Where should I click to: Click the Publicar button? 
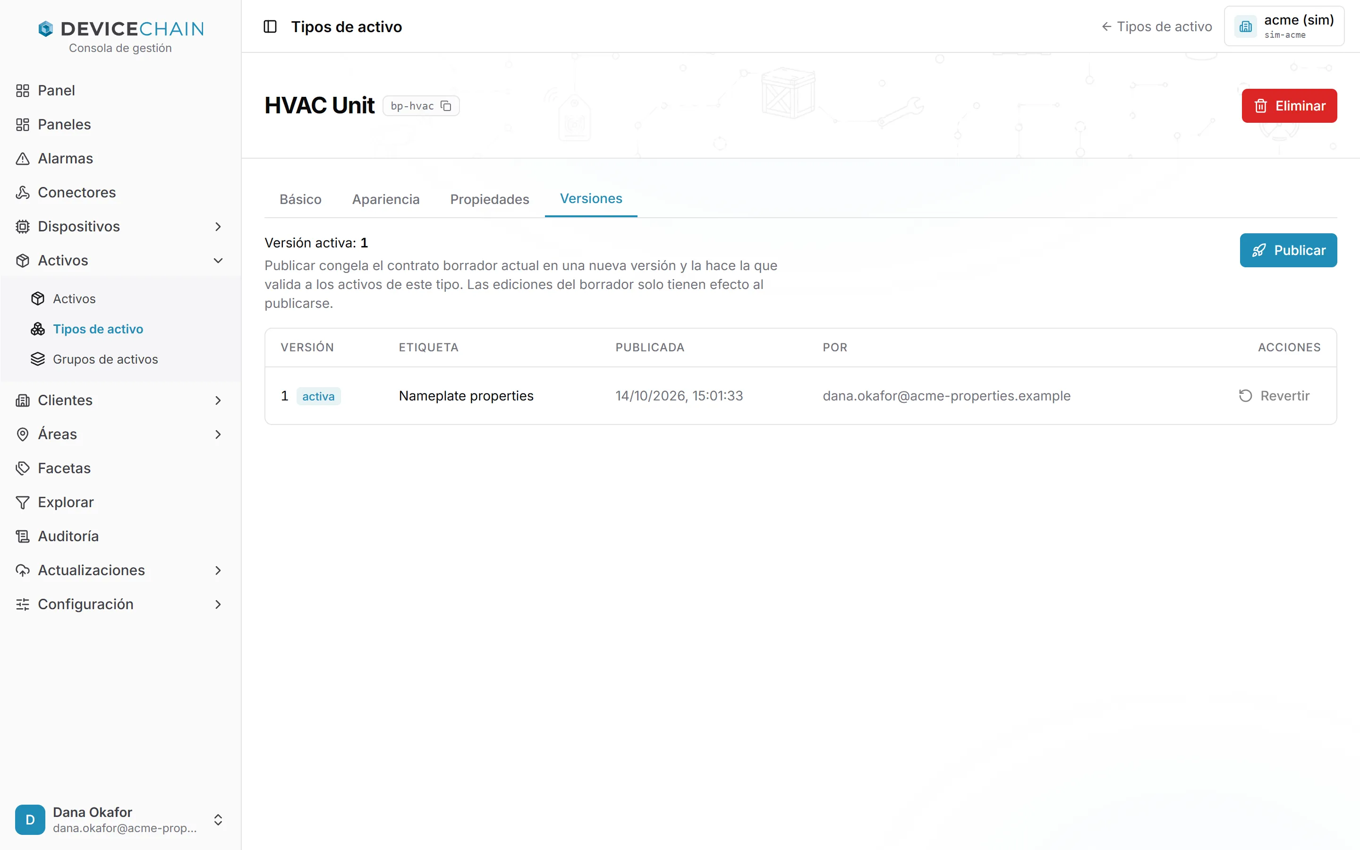[x=1288, y=250]
